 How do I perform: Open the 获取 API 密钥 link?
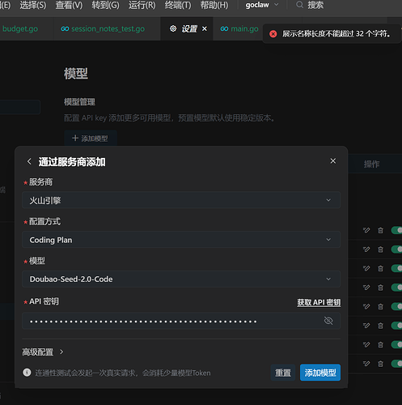(319, 302)
